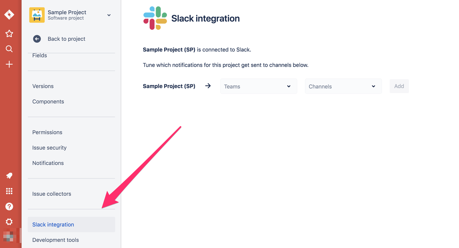Expand the Sample Project switcher chevron
This screenshot has height=248, width=459.
pyautogui.click(x=109, y=15)
